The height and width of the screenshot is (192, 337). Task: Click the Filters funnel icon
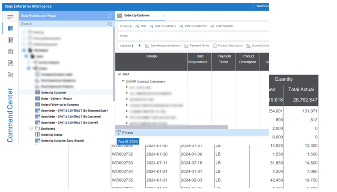click(119, 132)
